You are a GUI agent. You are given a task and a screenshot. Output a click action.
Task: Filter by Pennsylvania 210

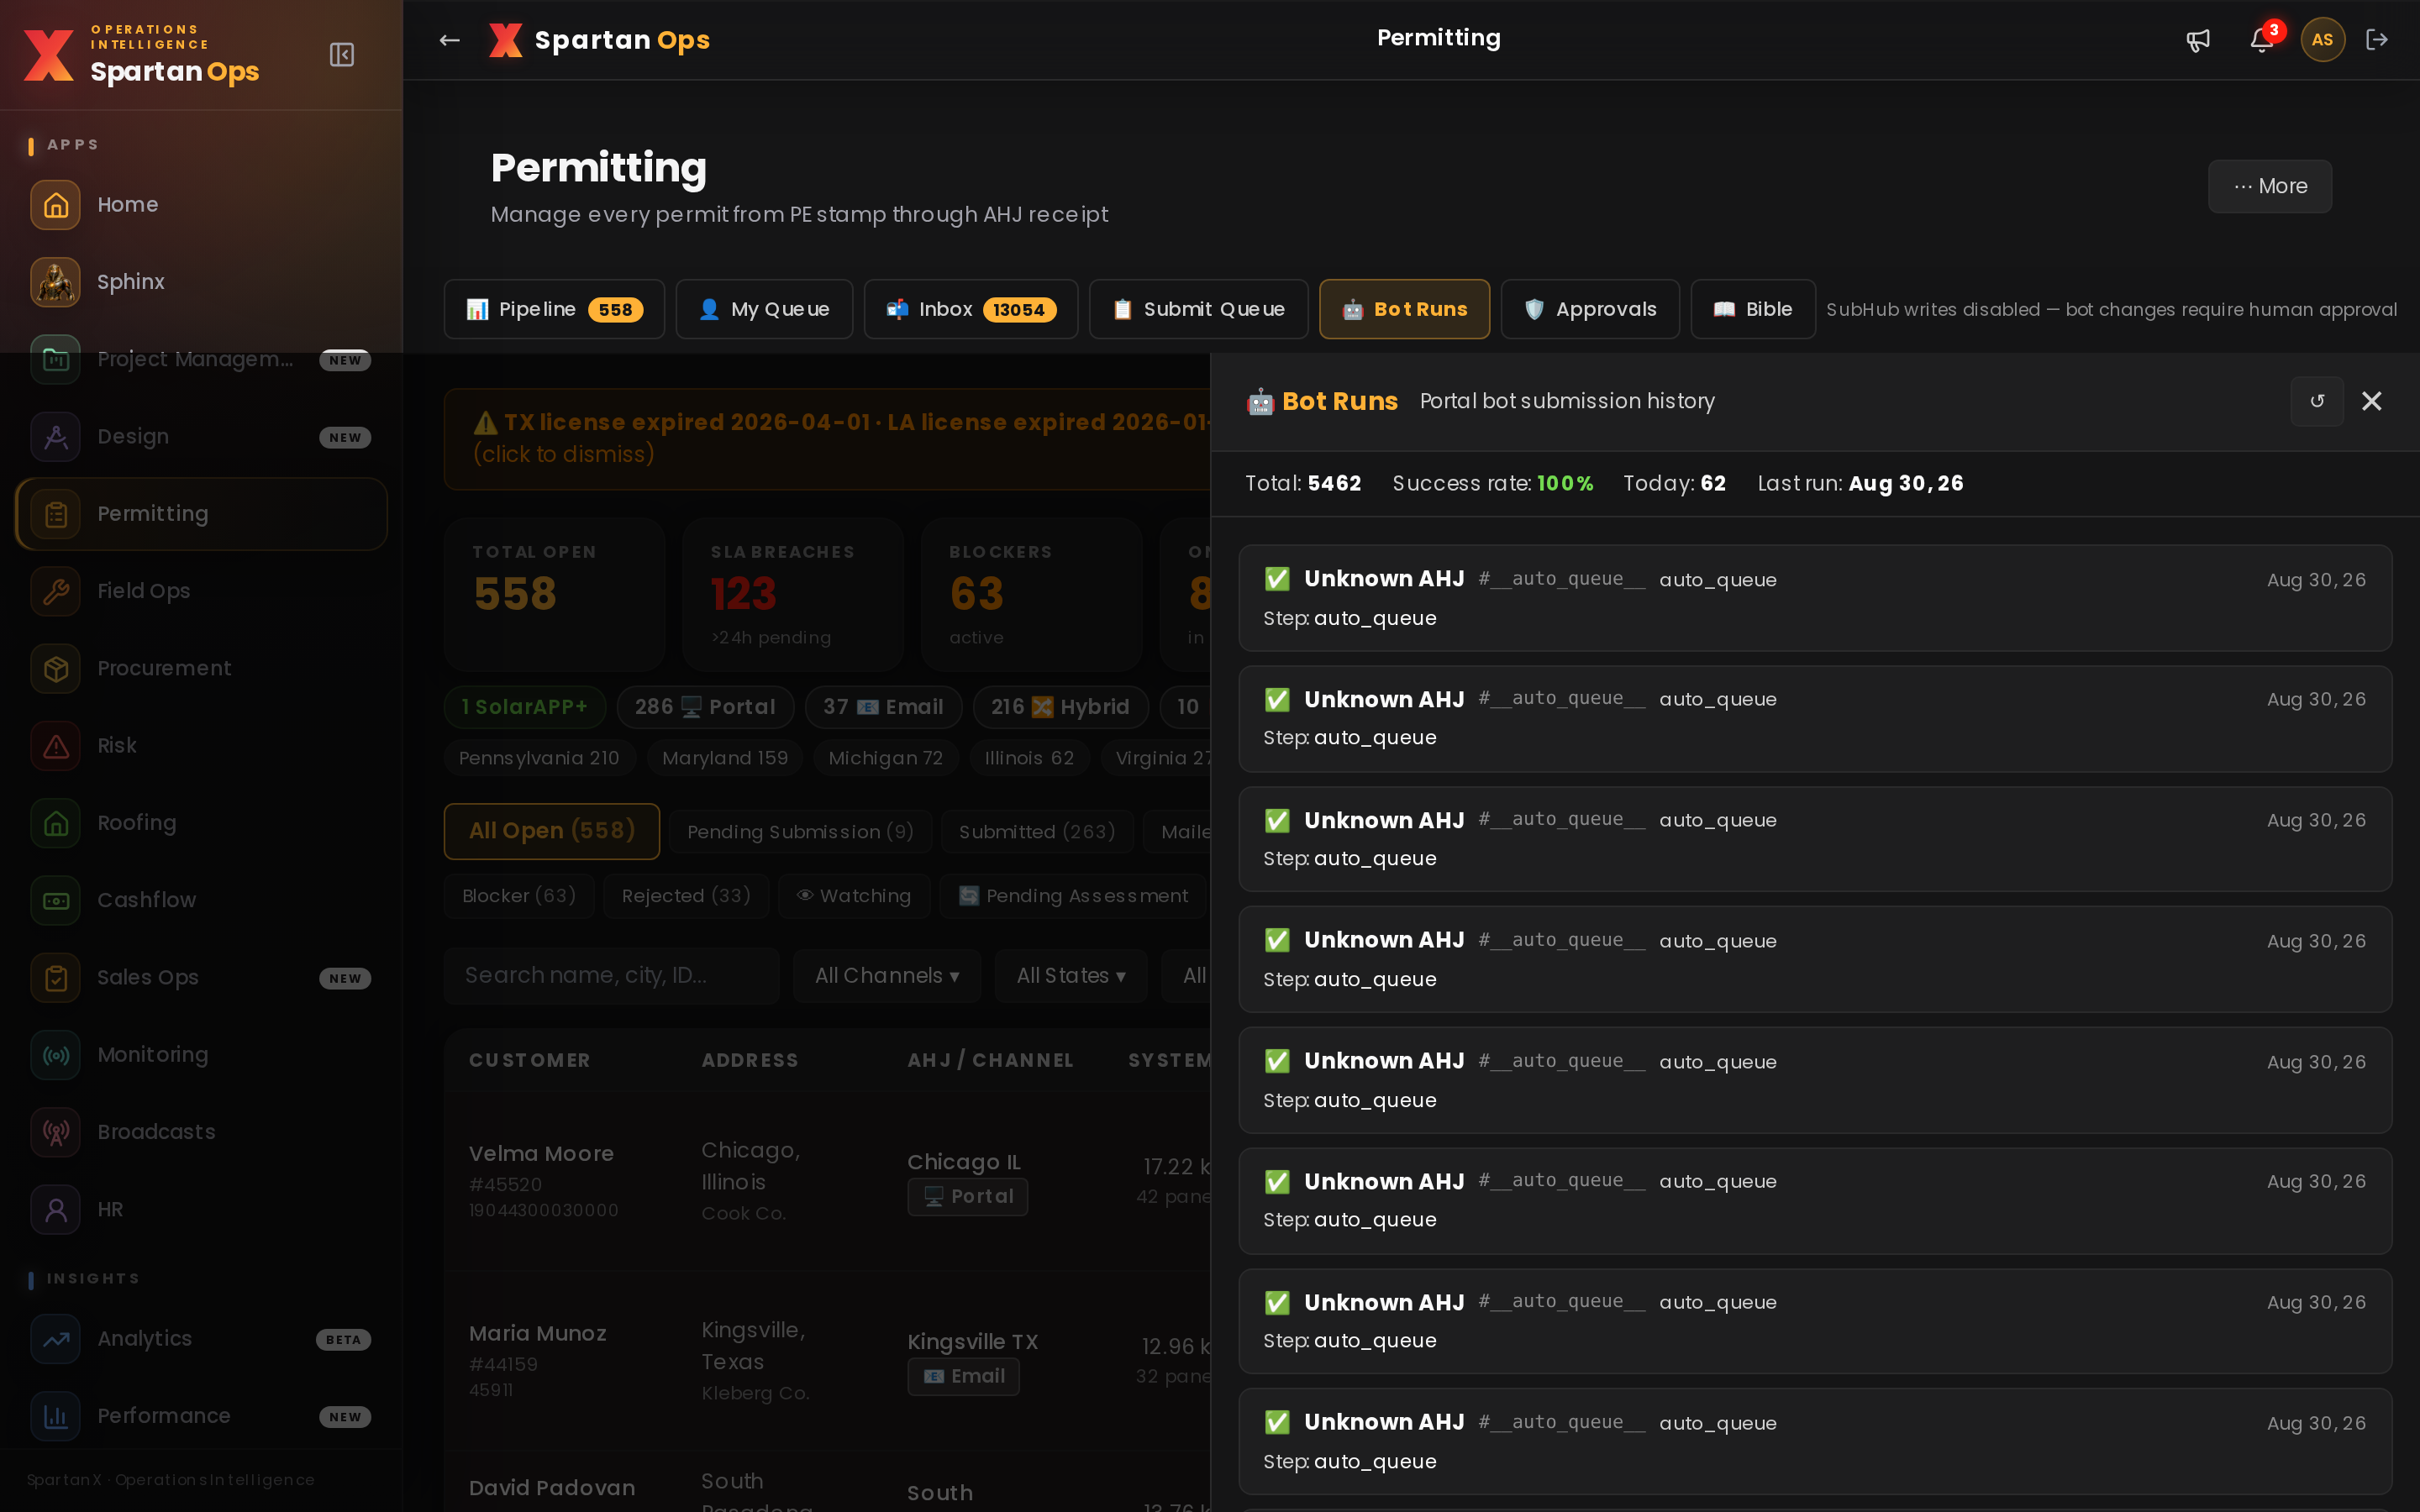click(x=539, y=758)
